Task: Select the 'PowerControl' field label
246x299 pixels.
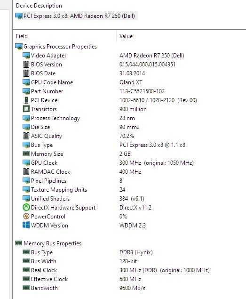Action: [x=48, y=217]
